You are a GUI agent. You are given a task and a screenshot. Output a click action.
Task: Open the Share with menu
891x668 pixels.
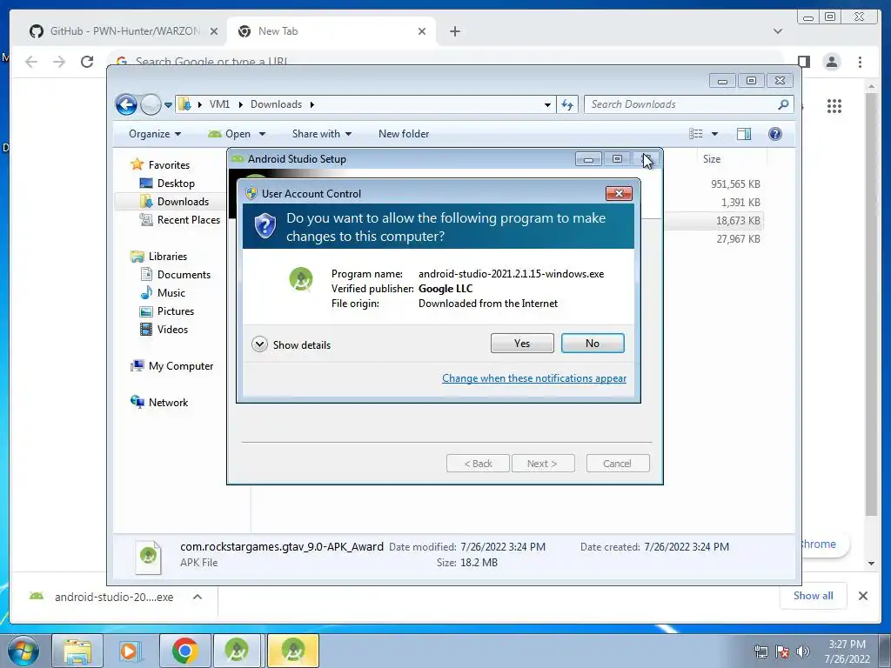tap(322, 134)
